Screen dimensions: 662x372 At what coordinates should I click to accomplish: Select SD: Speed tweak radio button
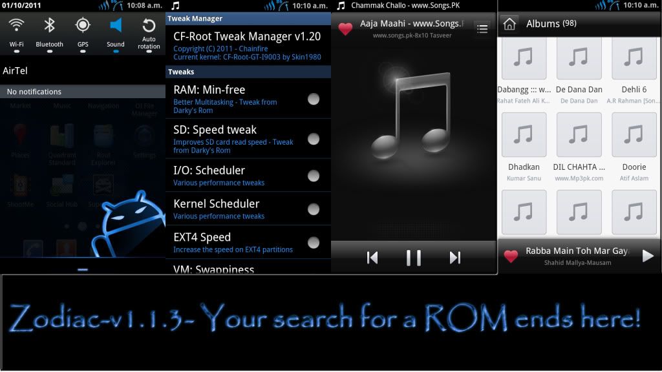tap(314, 139)
